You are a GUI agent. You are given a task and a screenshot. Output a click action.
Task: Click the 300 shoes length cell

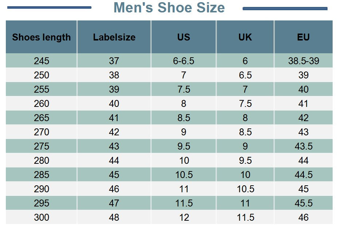41,217
